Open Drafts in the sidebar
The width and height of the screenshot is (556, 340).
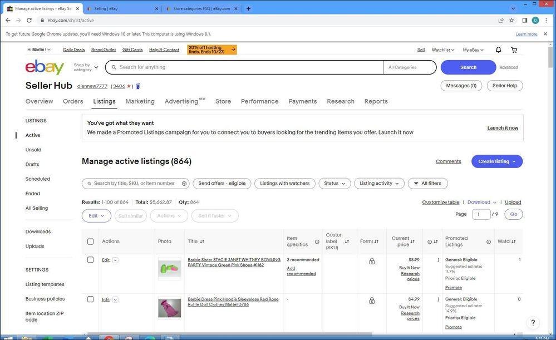32,165
